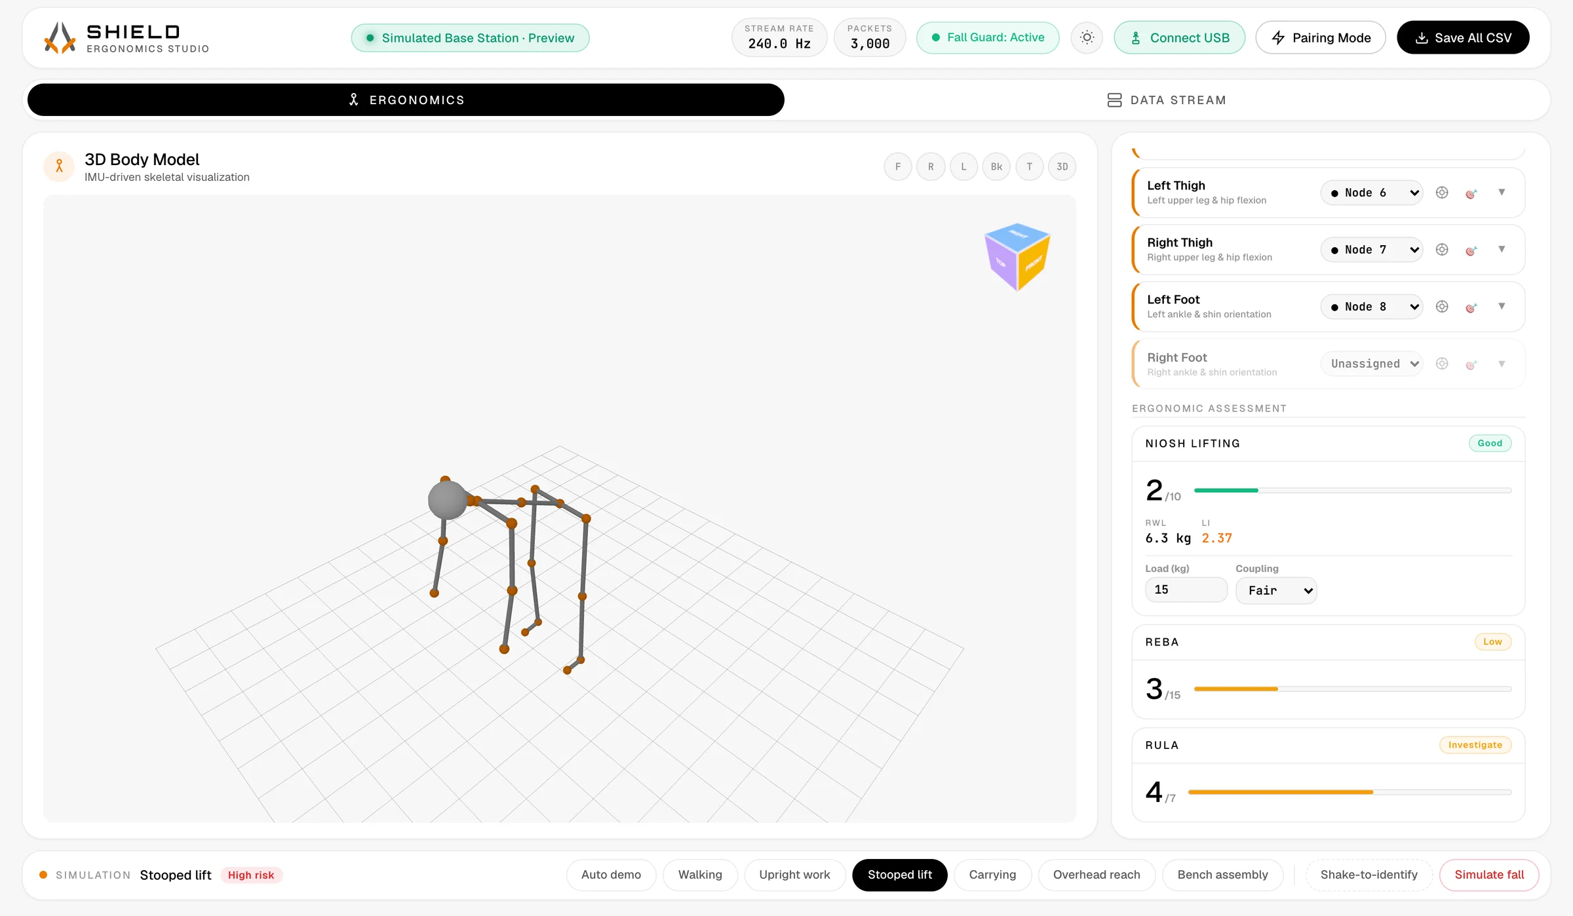
Task: Switch to Top view (T)
Action: (1029, 166)
